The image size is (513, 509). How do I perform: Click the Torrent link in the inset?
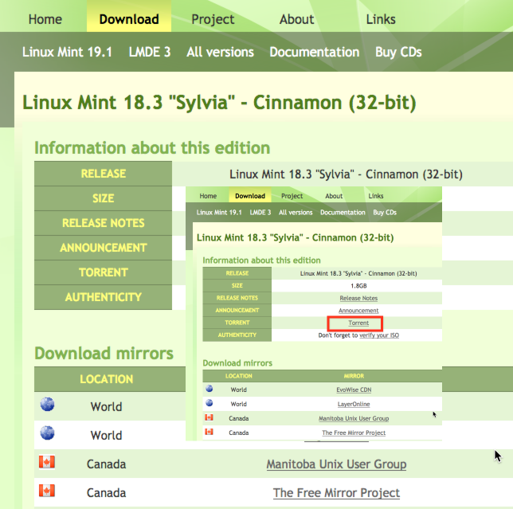[358, 323]
